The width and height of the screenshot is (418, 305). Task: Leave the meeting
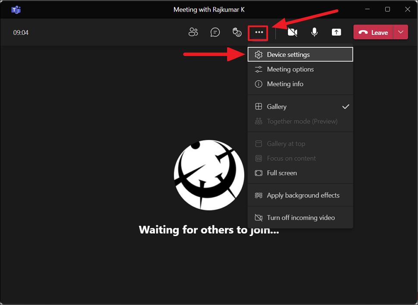pos(373,32)
